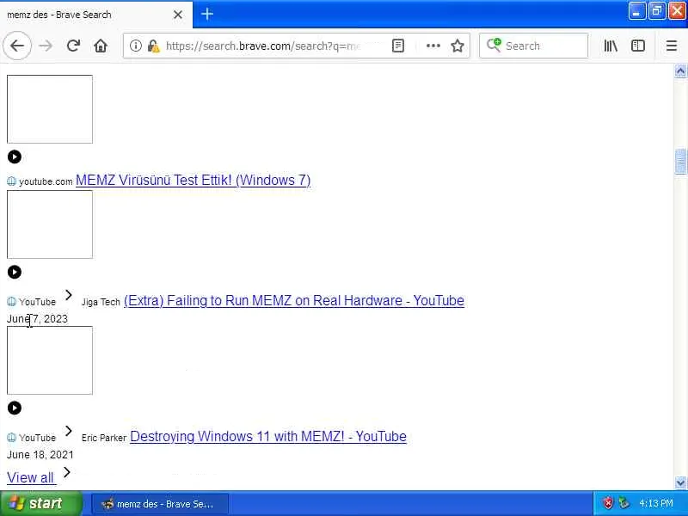Click the forward navigation arrow

click(x=46, y=46)
